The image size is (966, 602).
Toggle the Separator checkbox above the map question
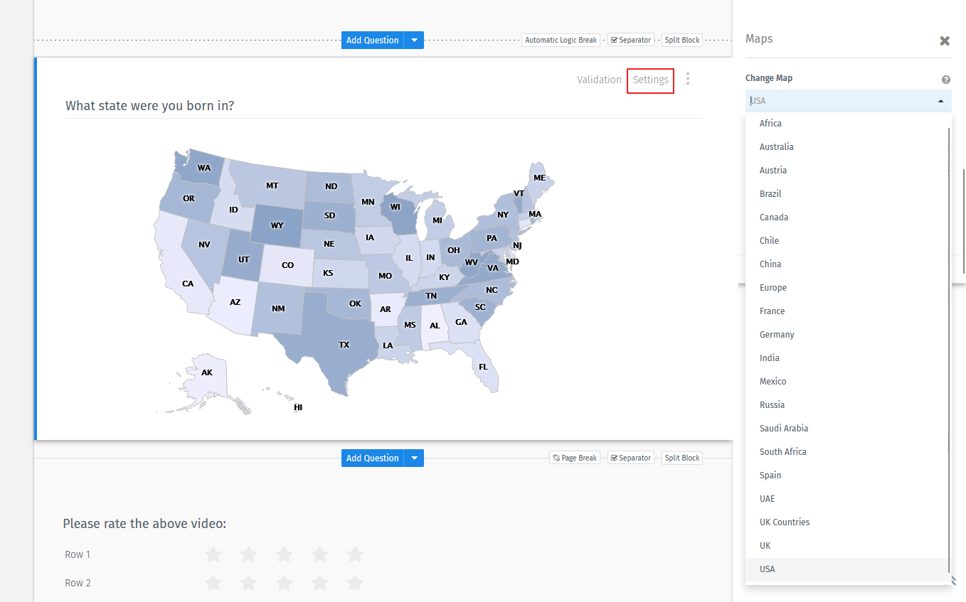615,41
